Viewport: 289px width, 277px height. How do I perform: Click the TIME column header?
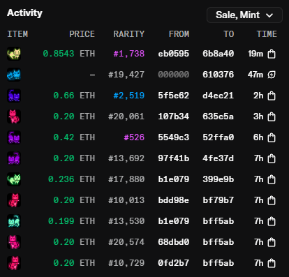pos(267,34)
